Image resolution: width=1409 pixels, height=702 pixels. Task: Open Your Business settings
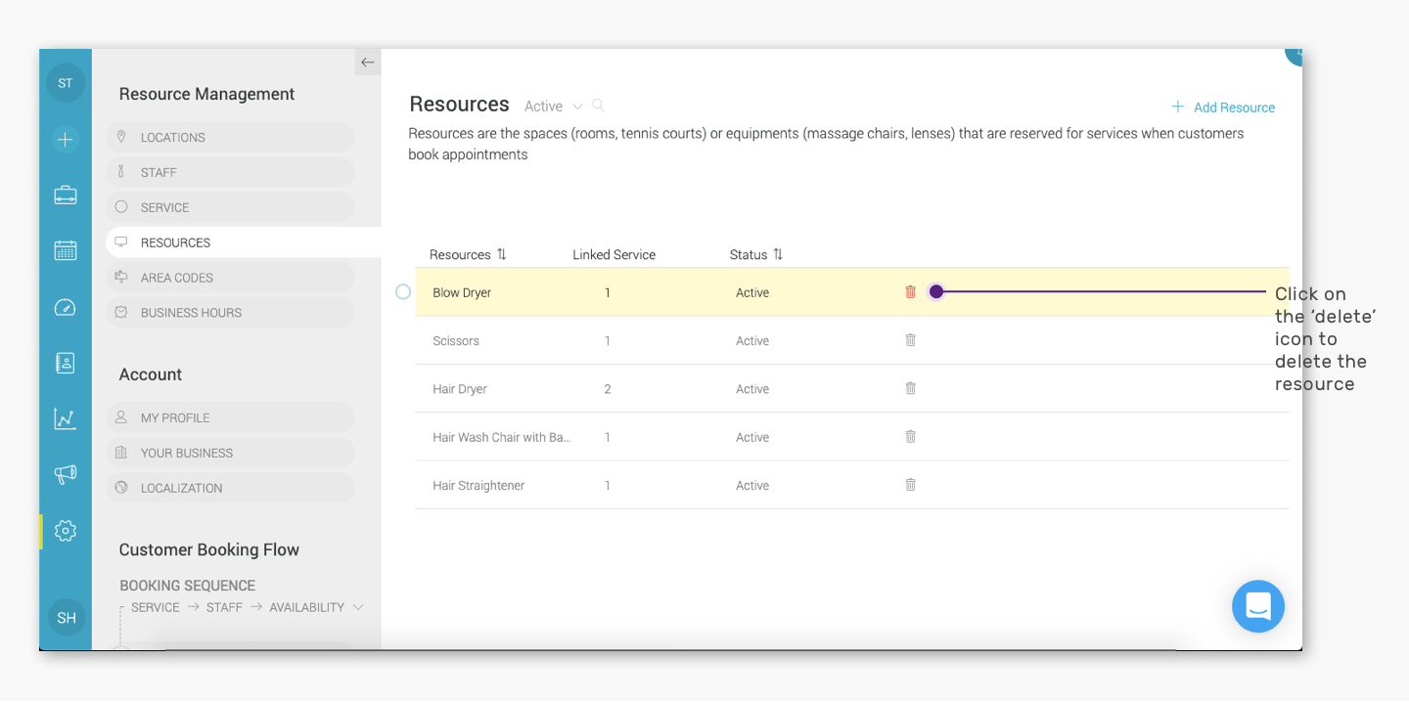[230, 453]
